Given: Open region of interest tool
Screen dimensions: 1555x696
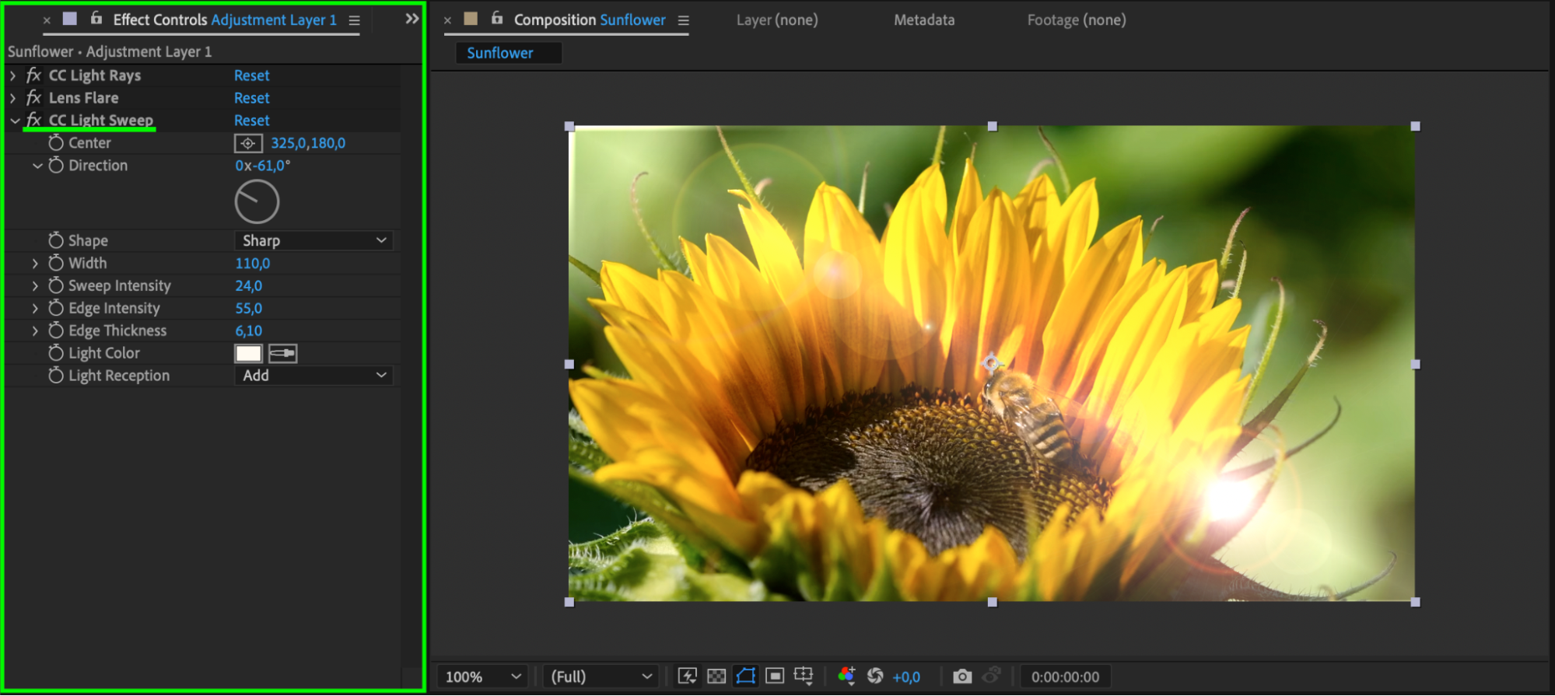Looking at the screenshot, I should (x=775, y=677).
